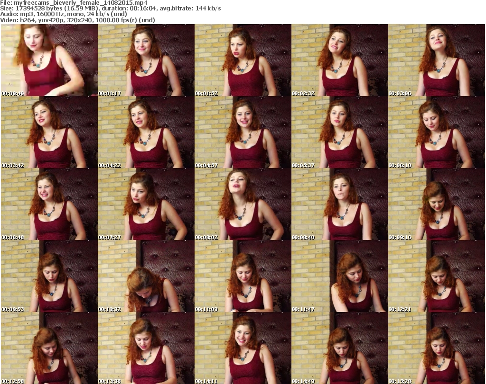486x384 pixels.
Task: Click the frame at 00:13:38
Action: coord(146,348)
